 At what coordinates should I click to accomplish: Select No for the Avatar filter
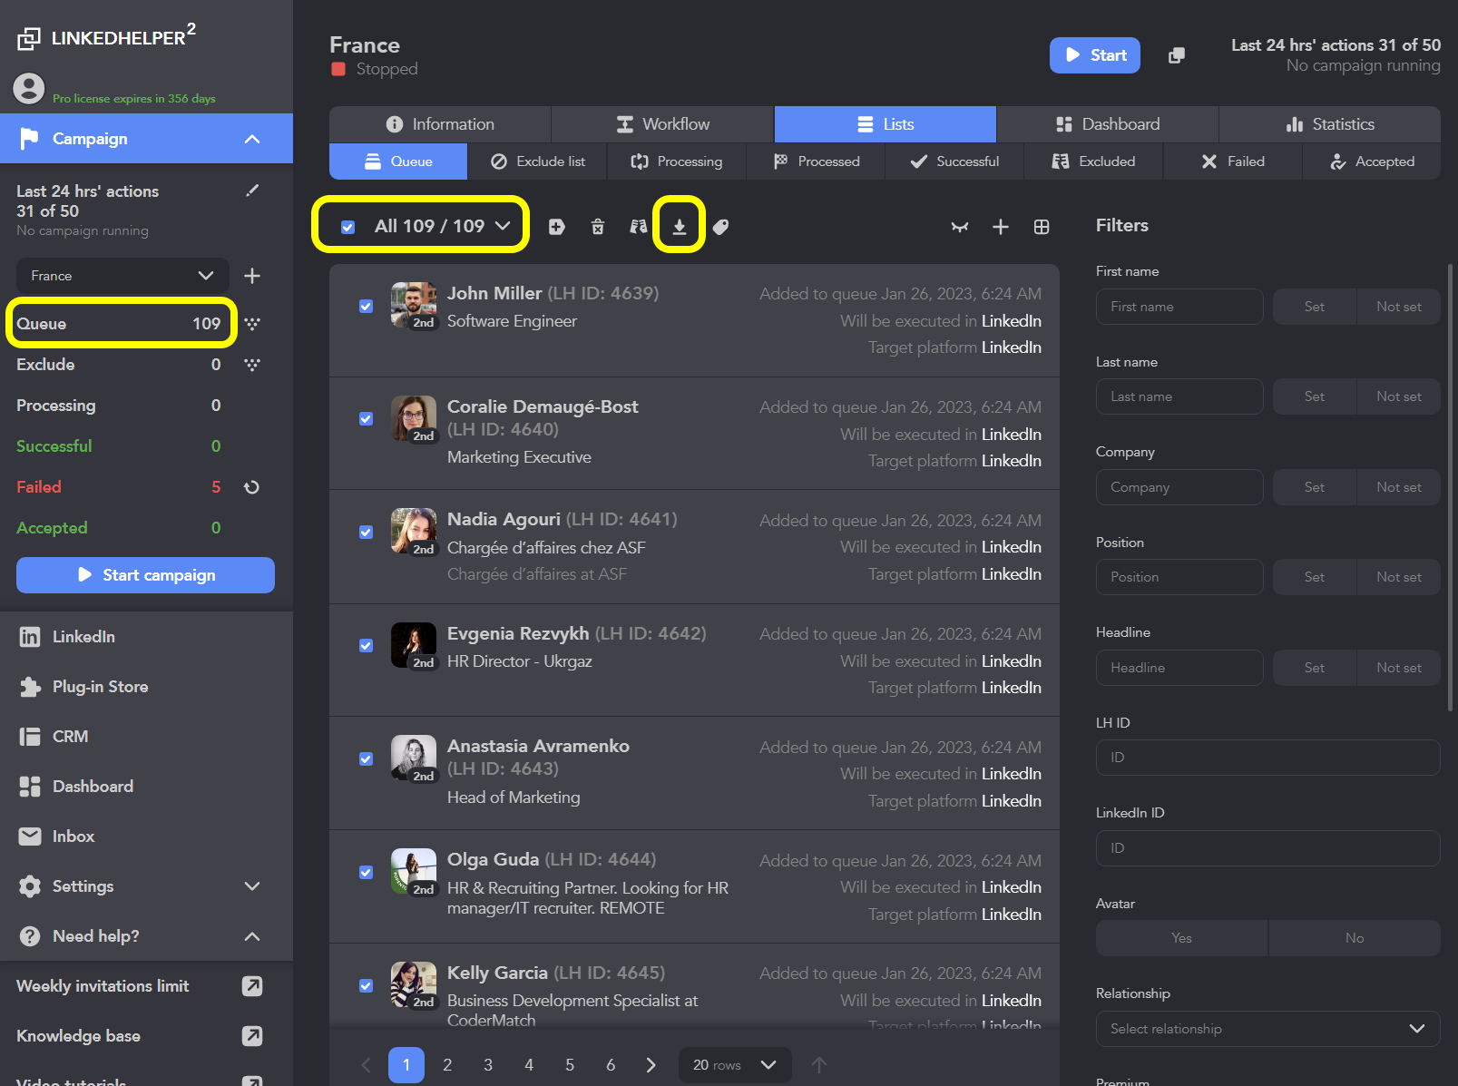1355,938
